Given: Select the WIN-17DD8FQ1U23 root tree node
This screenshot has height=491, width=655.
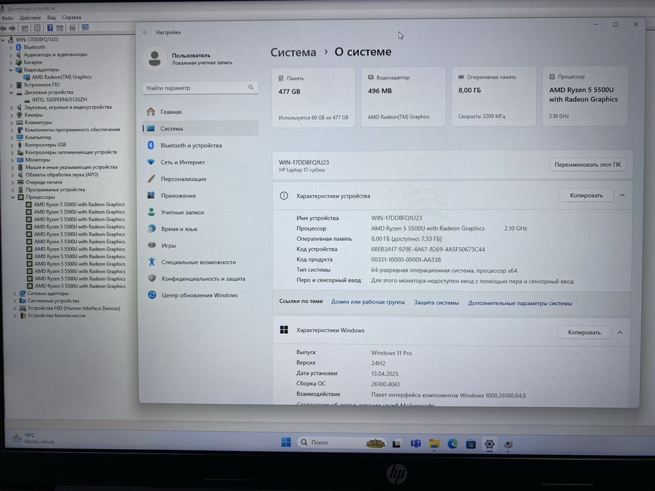Looking at the screenshot, I should pos(37,40).
